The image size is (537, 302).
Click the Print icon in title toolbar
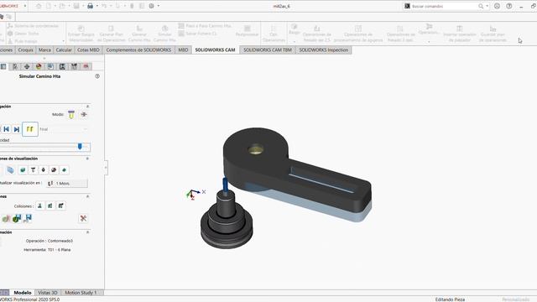click(90, 6)
